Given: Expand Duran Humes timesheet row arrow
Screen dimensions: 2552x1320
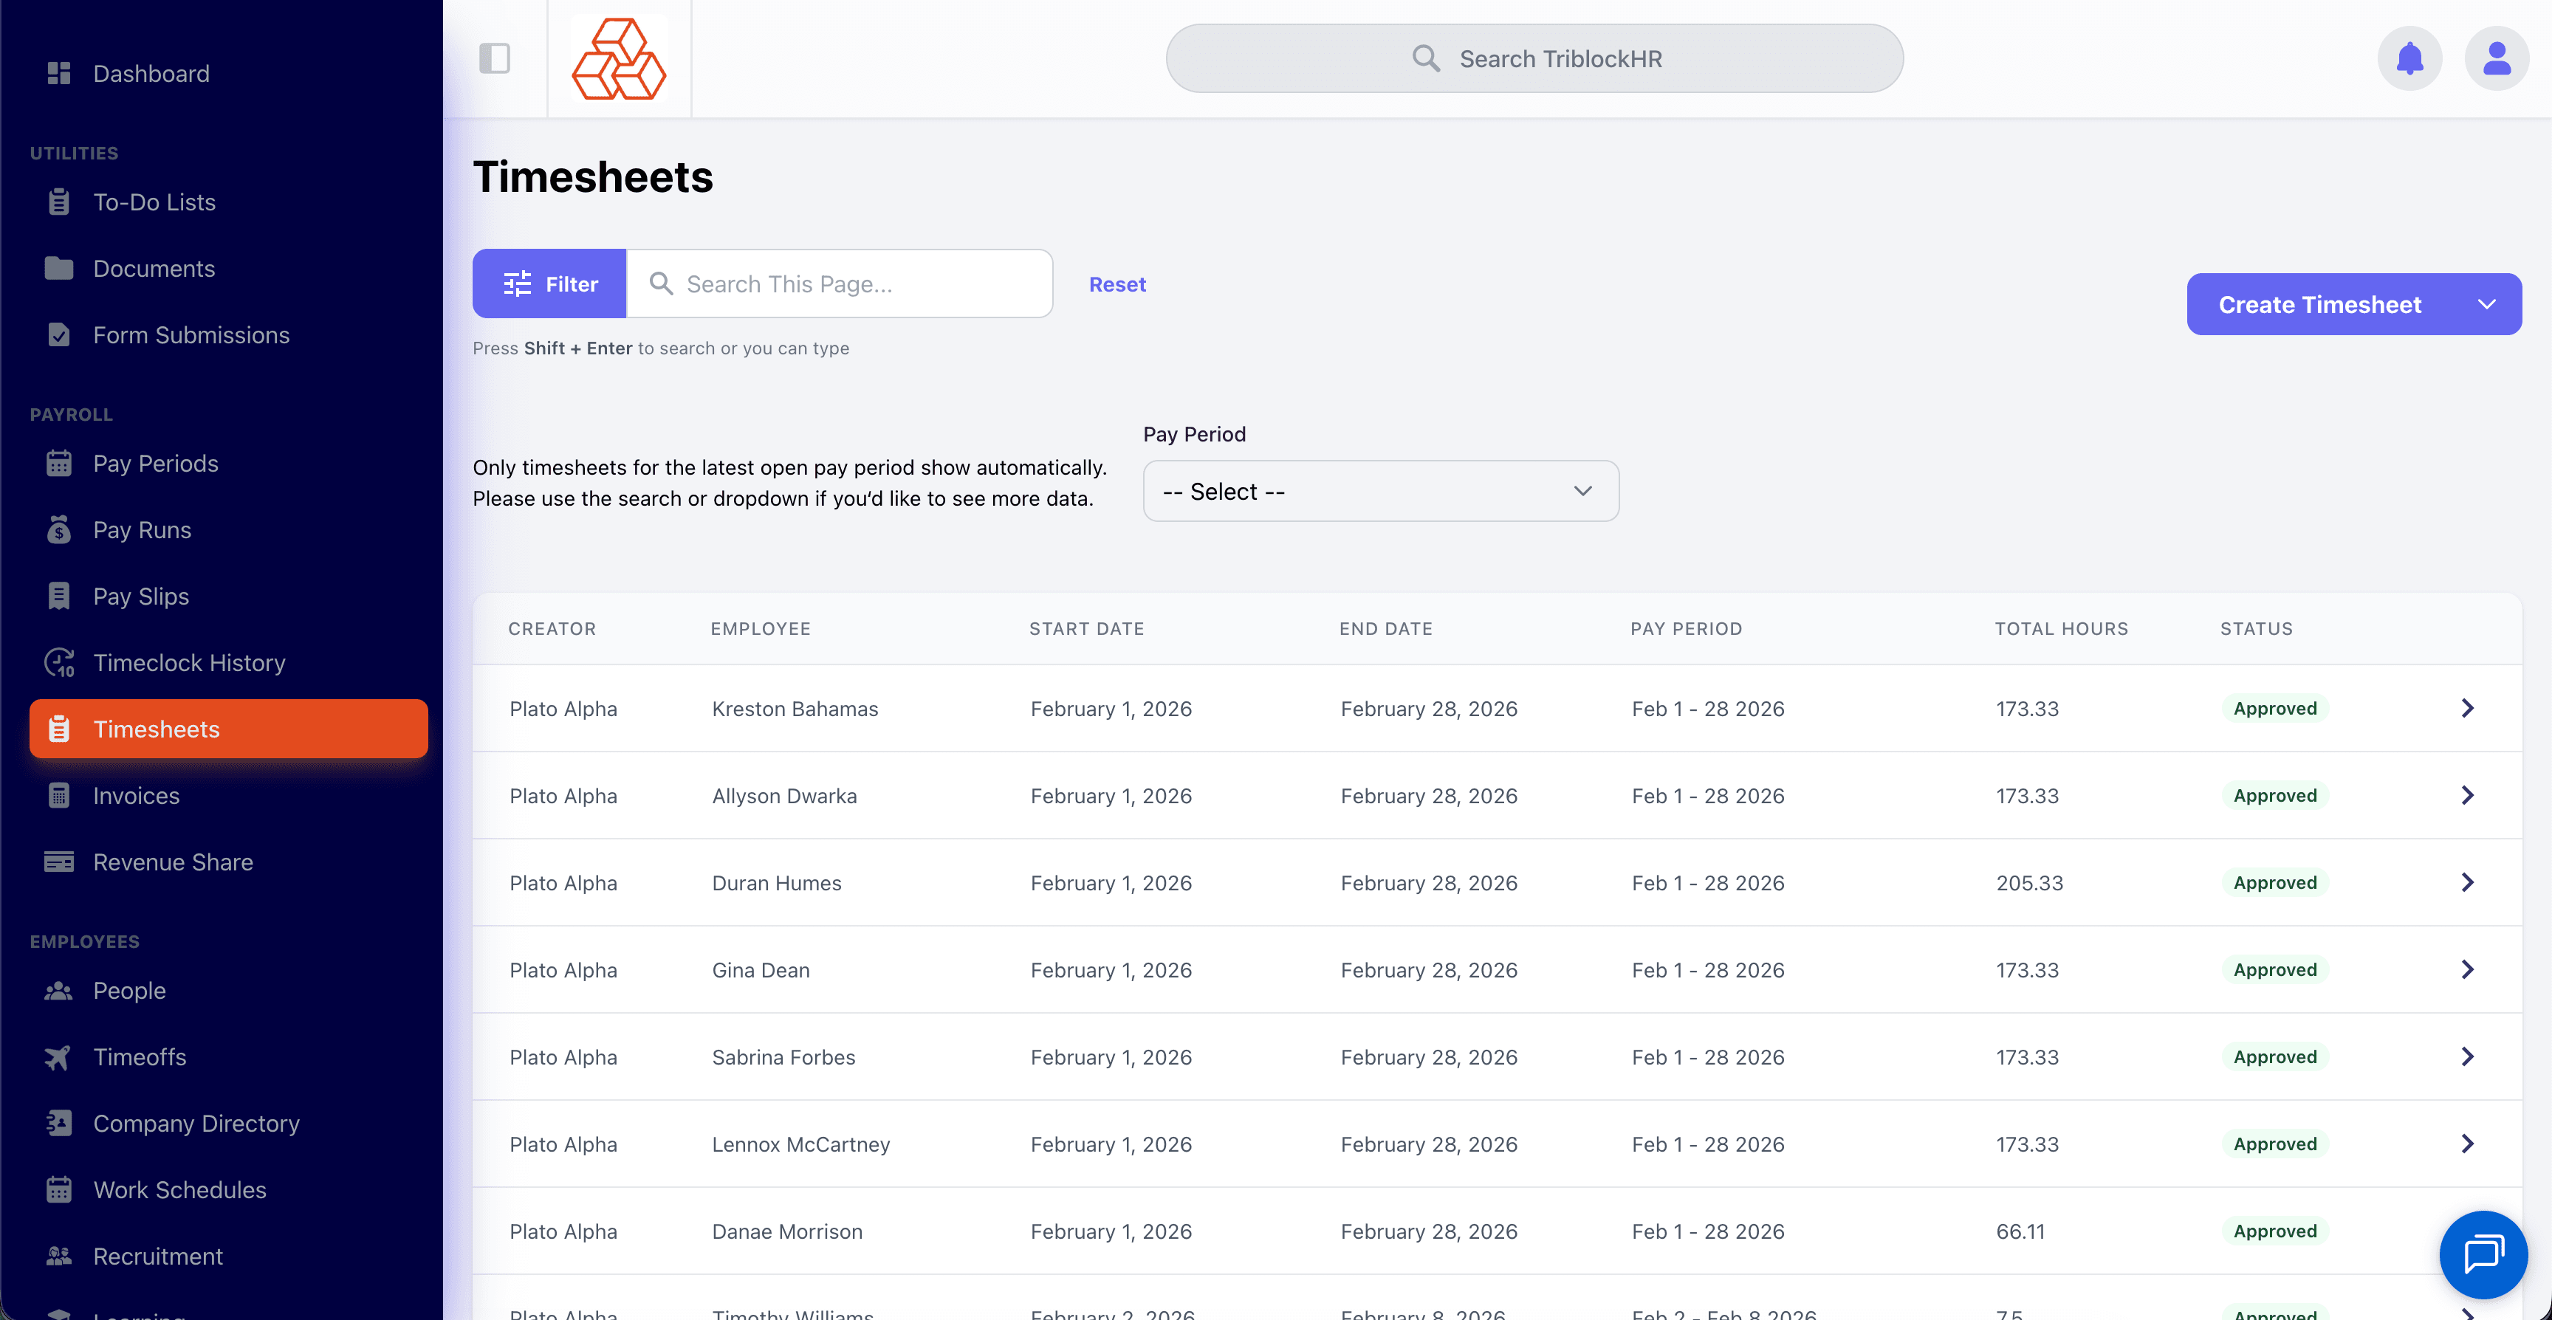Looking at the screenshot, I should [x=2467, y=882].
